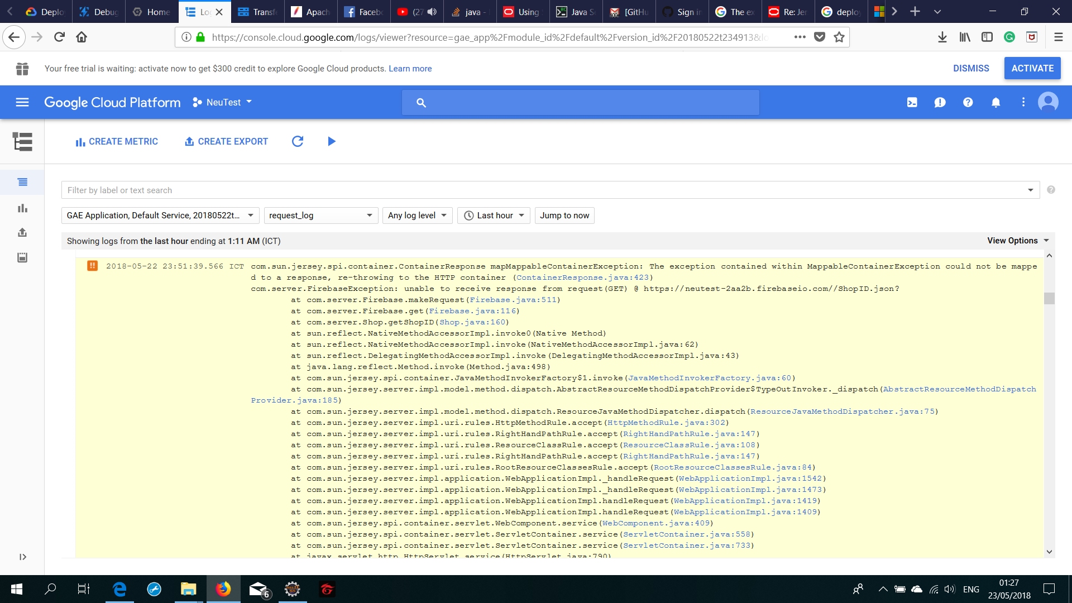Refresh the logs with the reload icon
Screen dimensions: 1072x603
(298, 141)
